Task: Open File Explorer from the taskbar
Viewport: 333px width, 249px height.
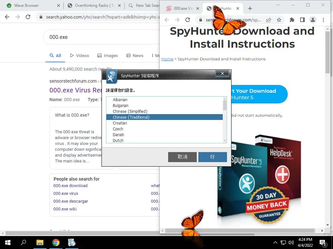Action: (x=40, y=243)
